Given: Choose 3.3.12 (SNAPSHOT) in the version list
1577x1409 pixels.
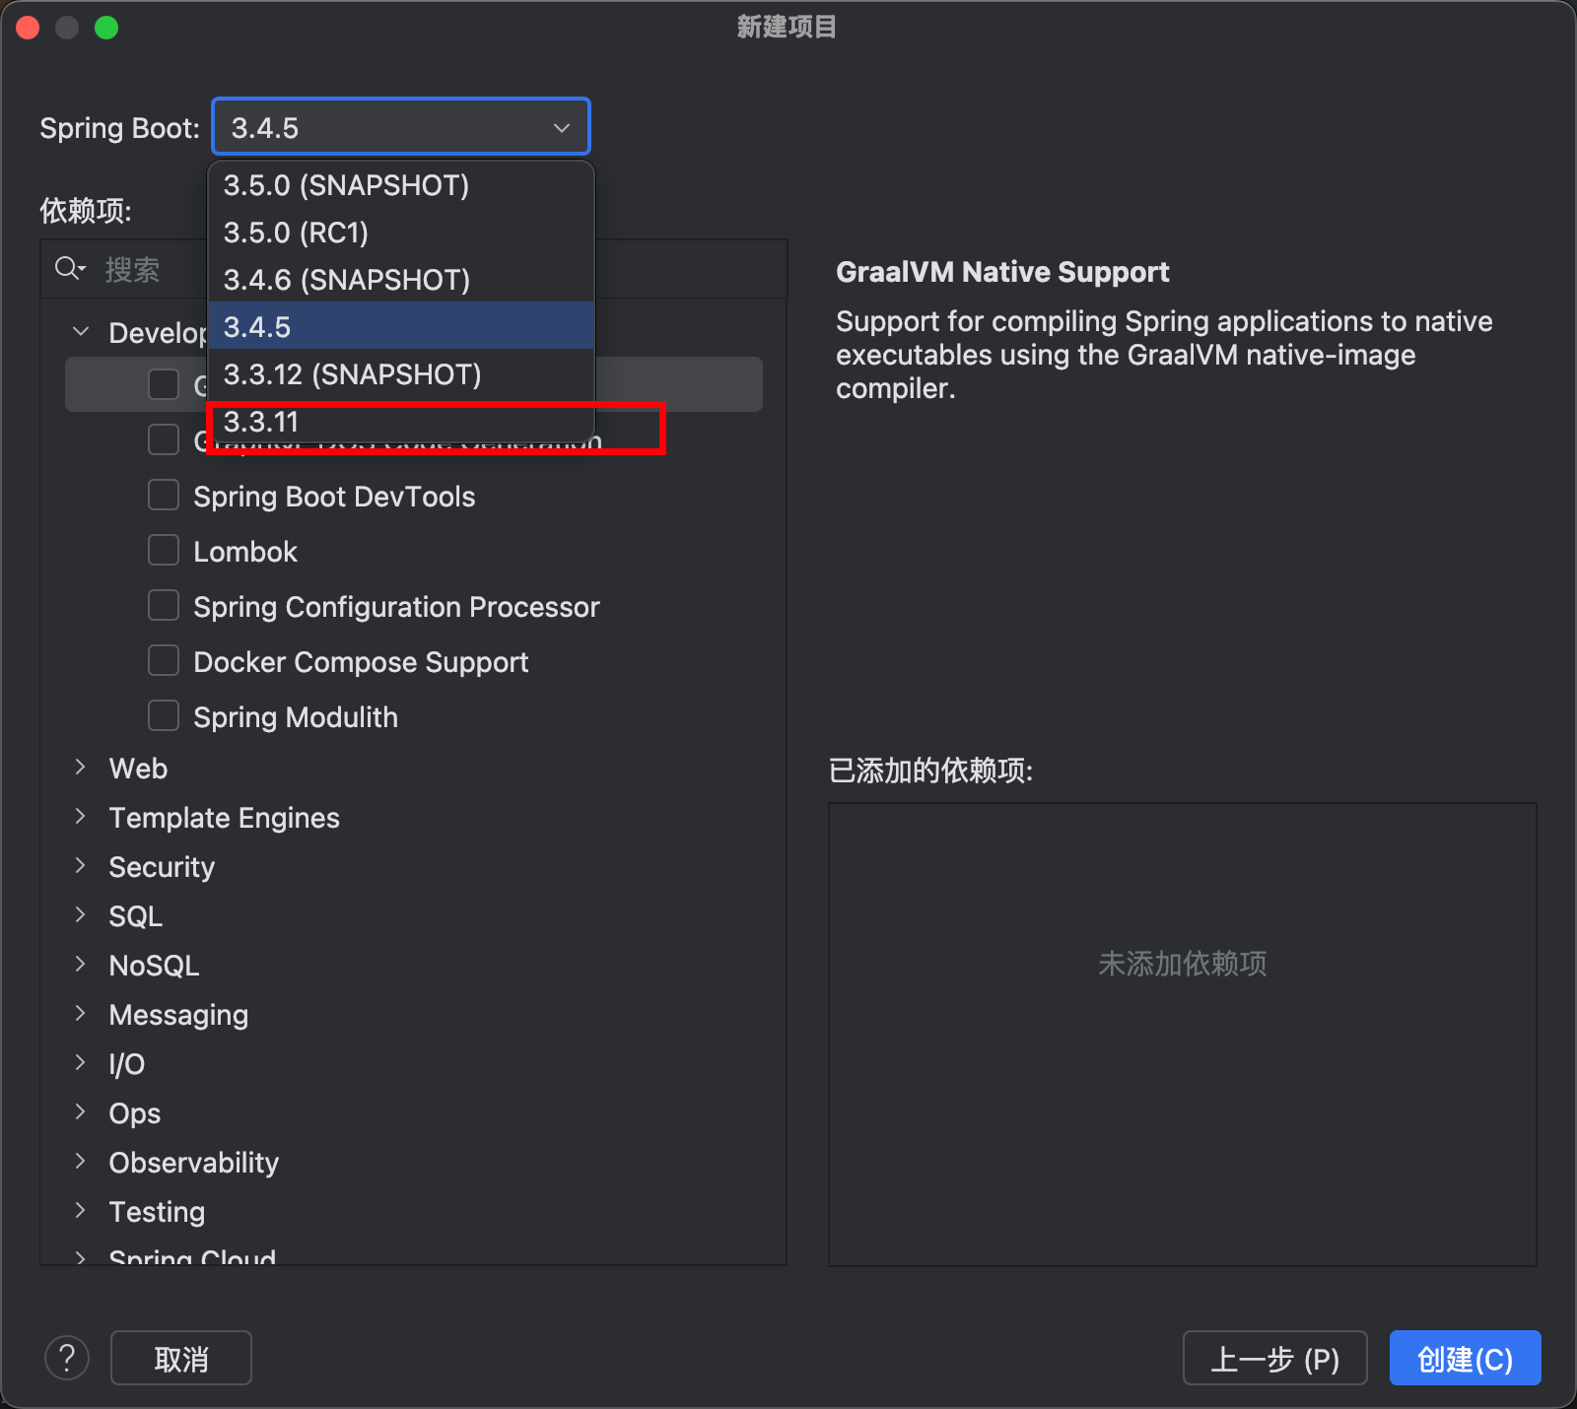Looking at the screenshot, I should (x=400, y=374).
